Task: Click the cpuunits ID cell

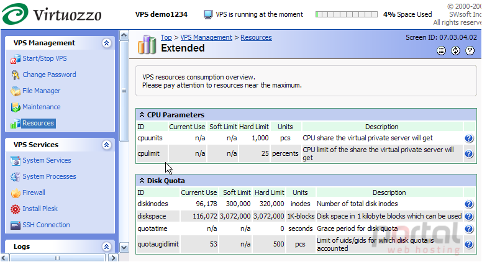Action: click(152, 138)
